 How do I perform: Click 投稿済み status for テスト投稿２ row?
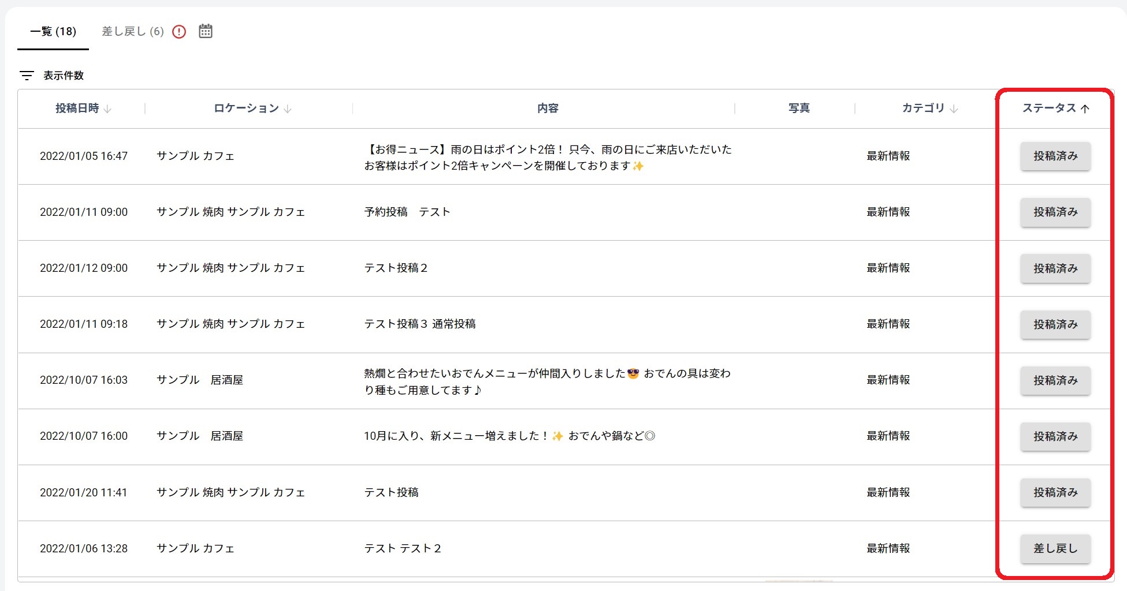[x=1055, y=268]
